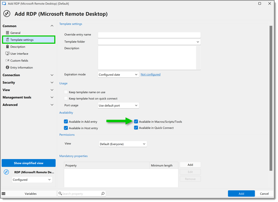Image resolution: width=278 pixels, height=202 pixels.
Task: Click the blue Add button at bottom
Action: click(241, 193)
